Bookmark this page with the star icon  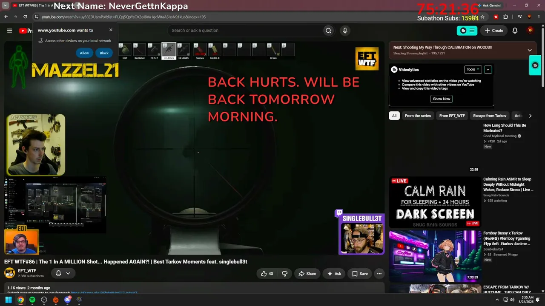[482, 17]
